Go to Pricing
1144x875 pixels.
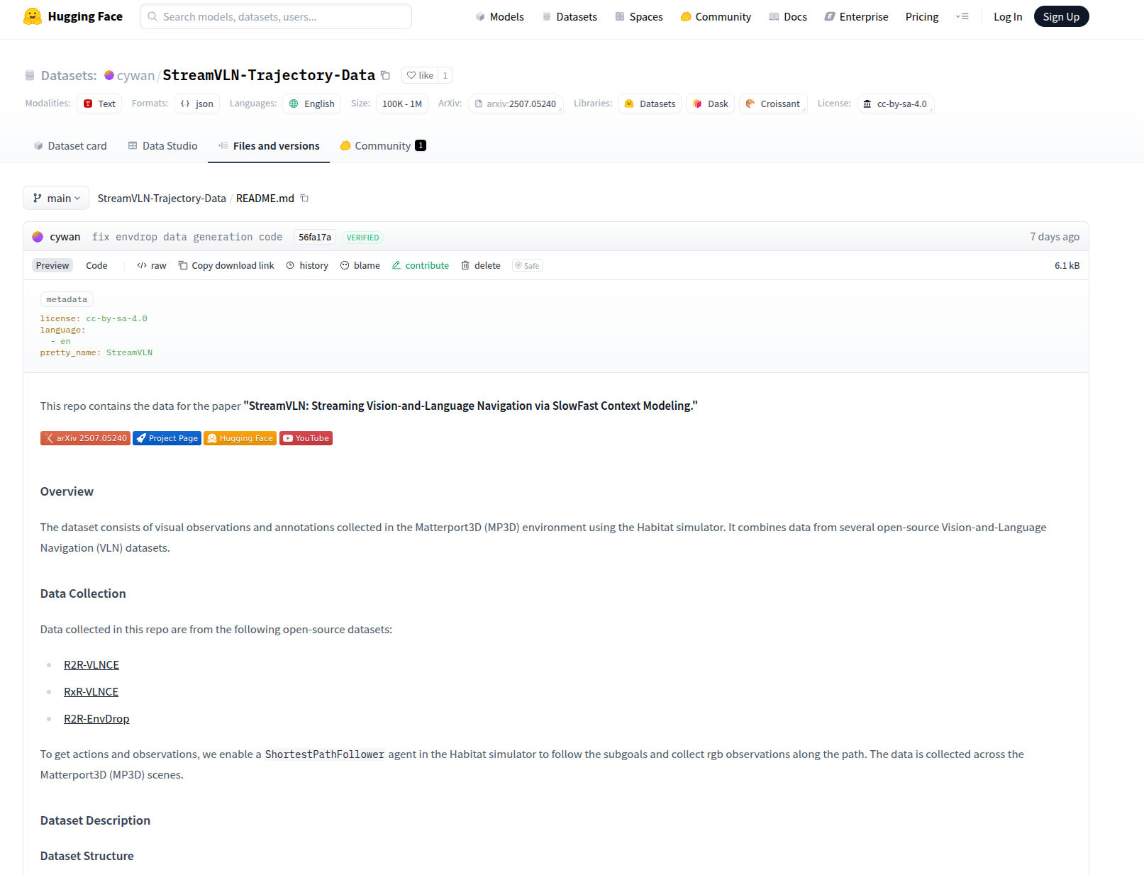coord(921,16)
